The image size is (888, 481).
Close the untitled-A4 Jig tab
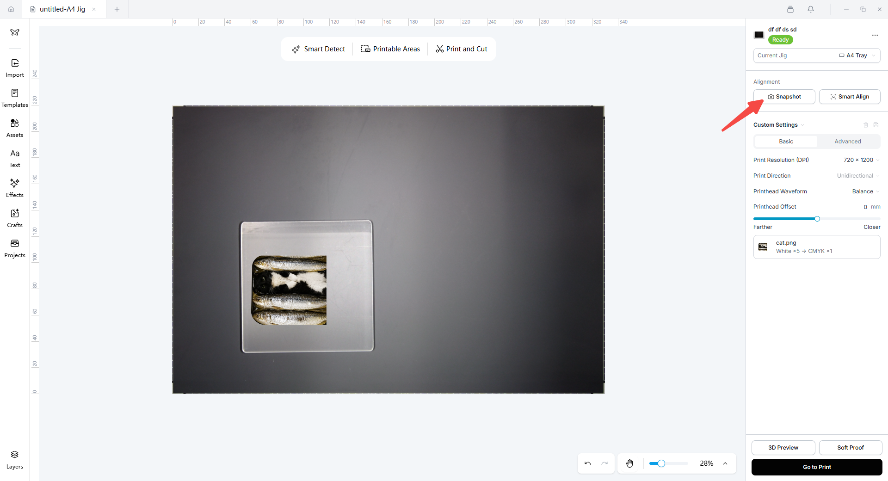(94, 9)
